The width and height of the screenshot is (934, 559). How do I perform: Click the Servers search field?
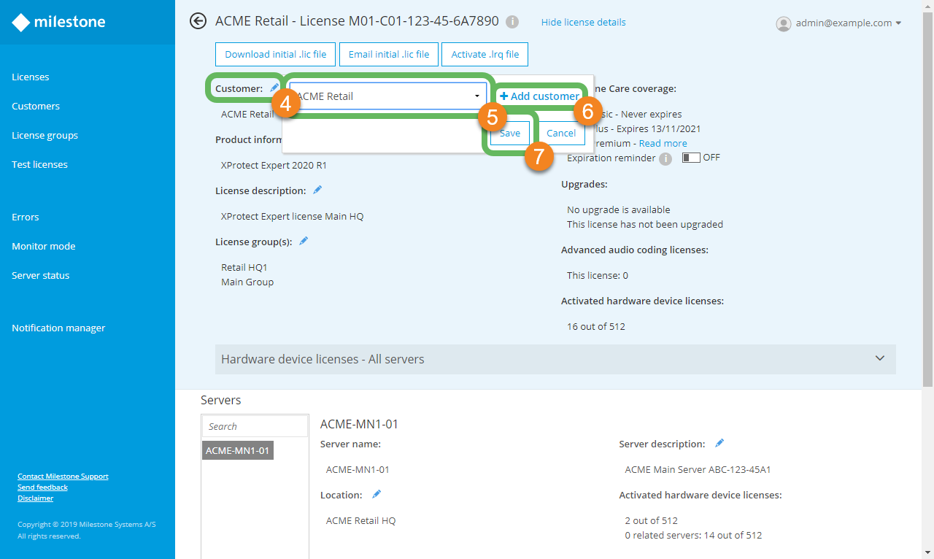(x=255, y=427)
